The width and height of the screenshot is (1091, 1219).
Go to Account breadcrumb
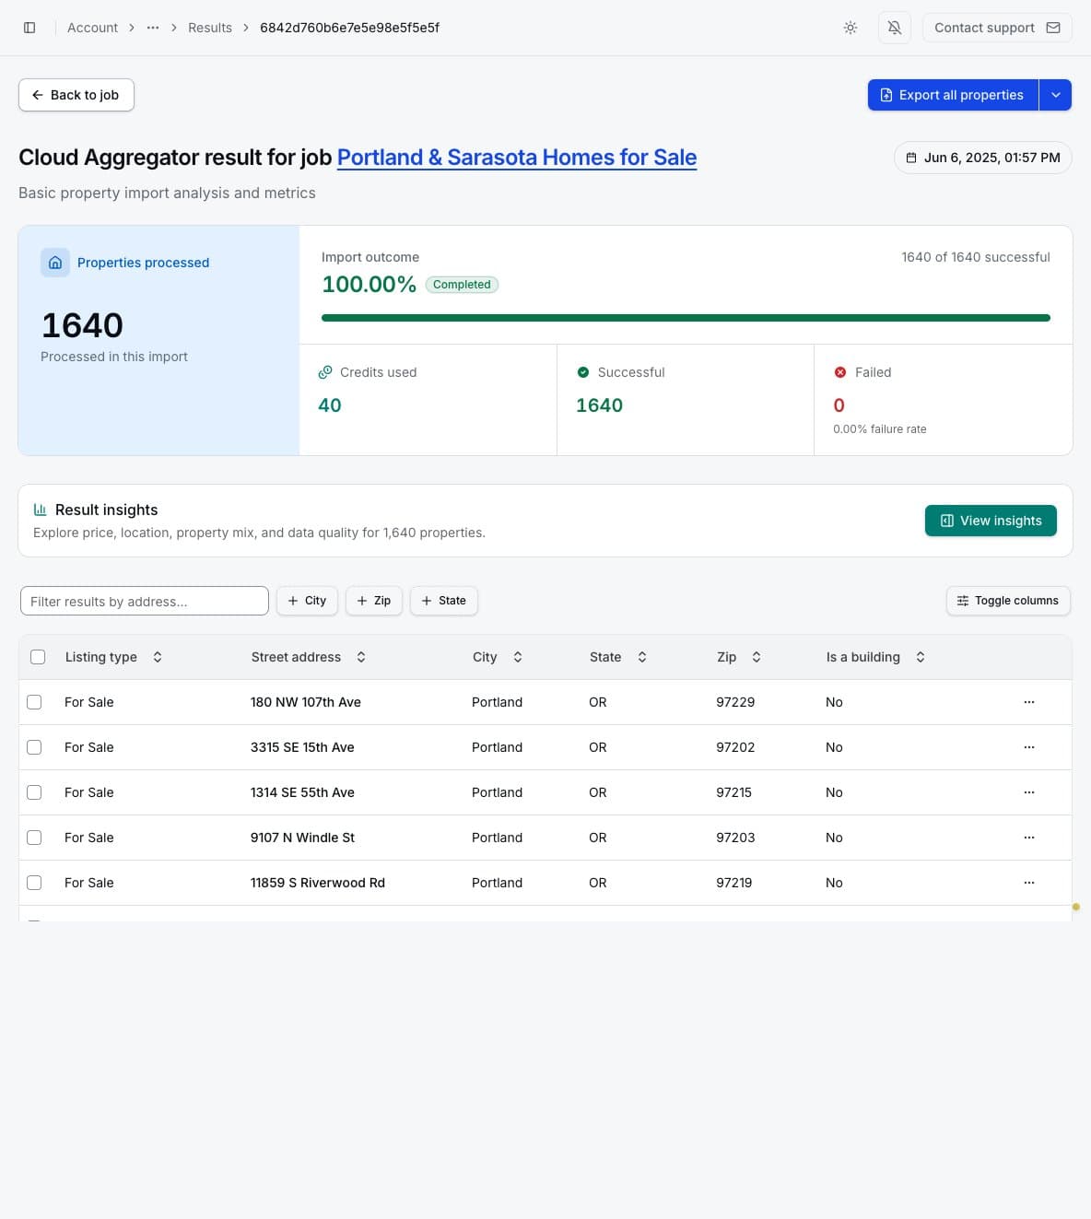[x=92, y=28]
